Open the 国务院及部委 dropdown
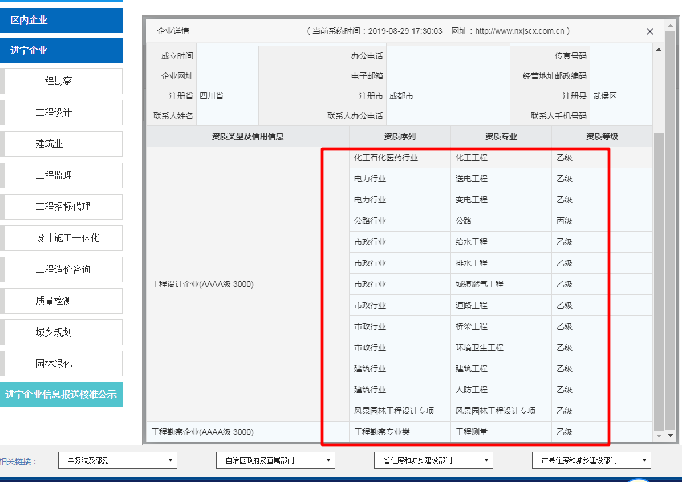Image resolution: width=682 pixels, height=482 pixels. [x=117, y=460]
